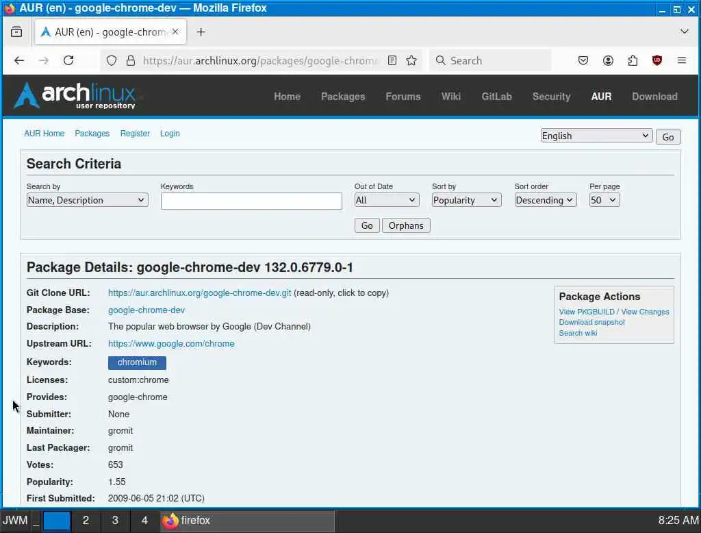
Task: Open the JWM menu button
Action: 15,521
